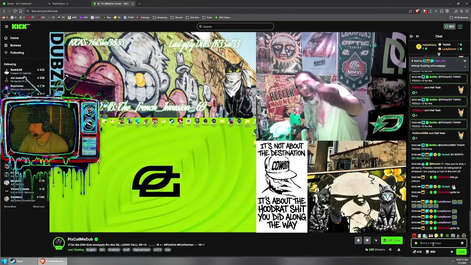Open the Windows Start menu
471x265 pixels.
pos(4,261)
